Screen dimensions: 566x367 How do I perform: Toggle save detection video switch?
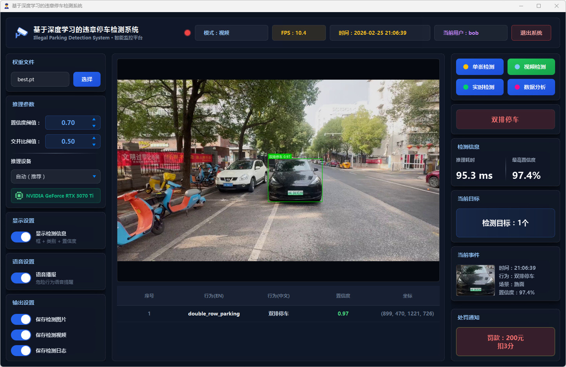click(21, 335)
